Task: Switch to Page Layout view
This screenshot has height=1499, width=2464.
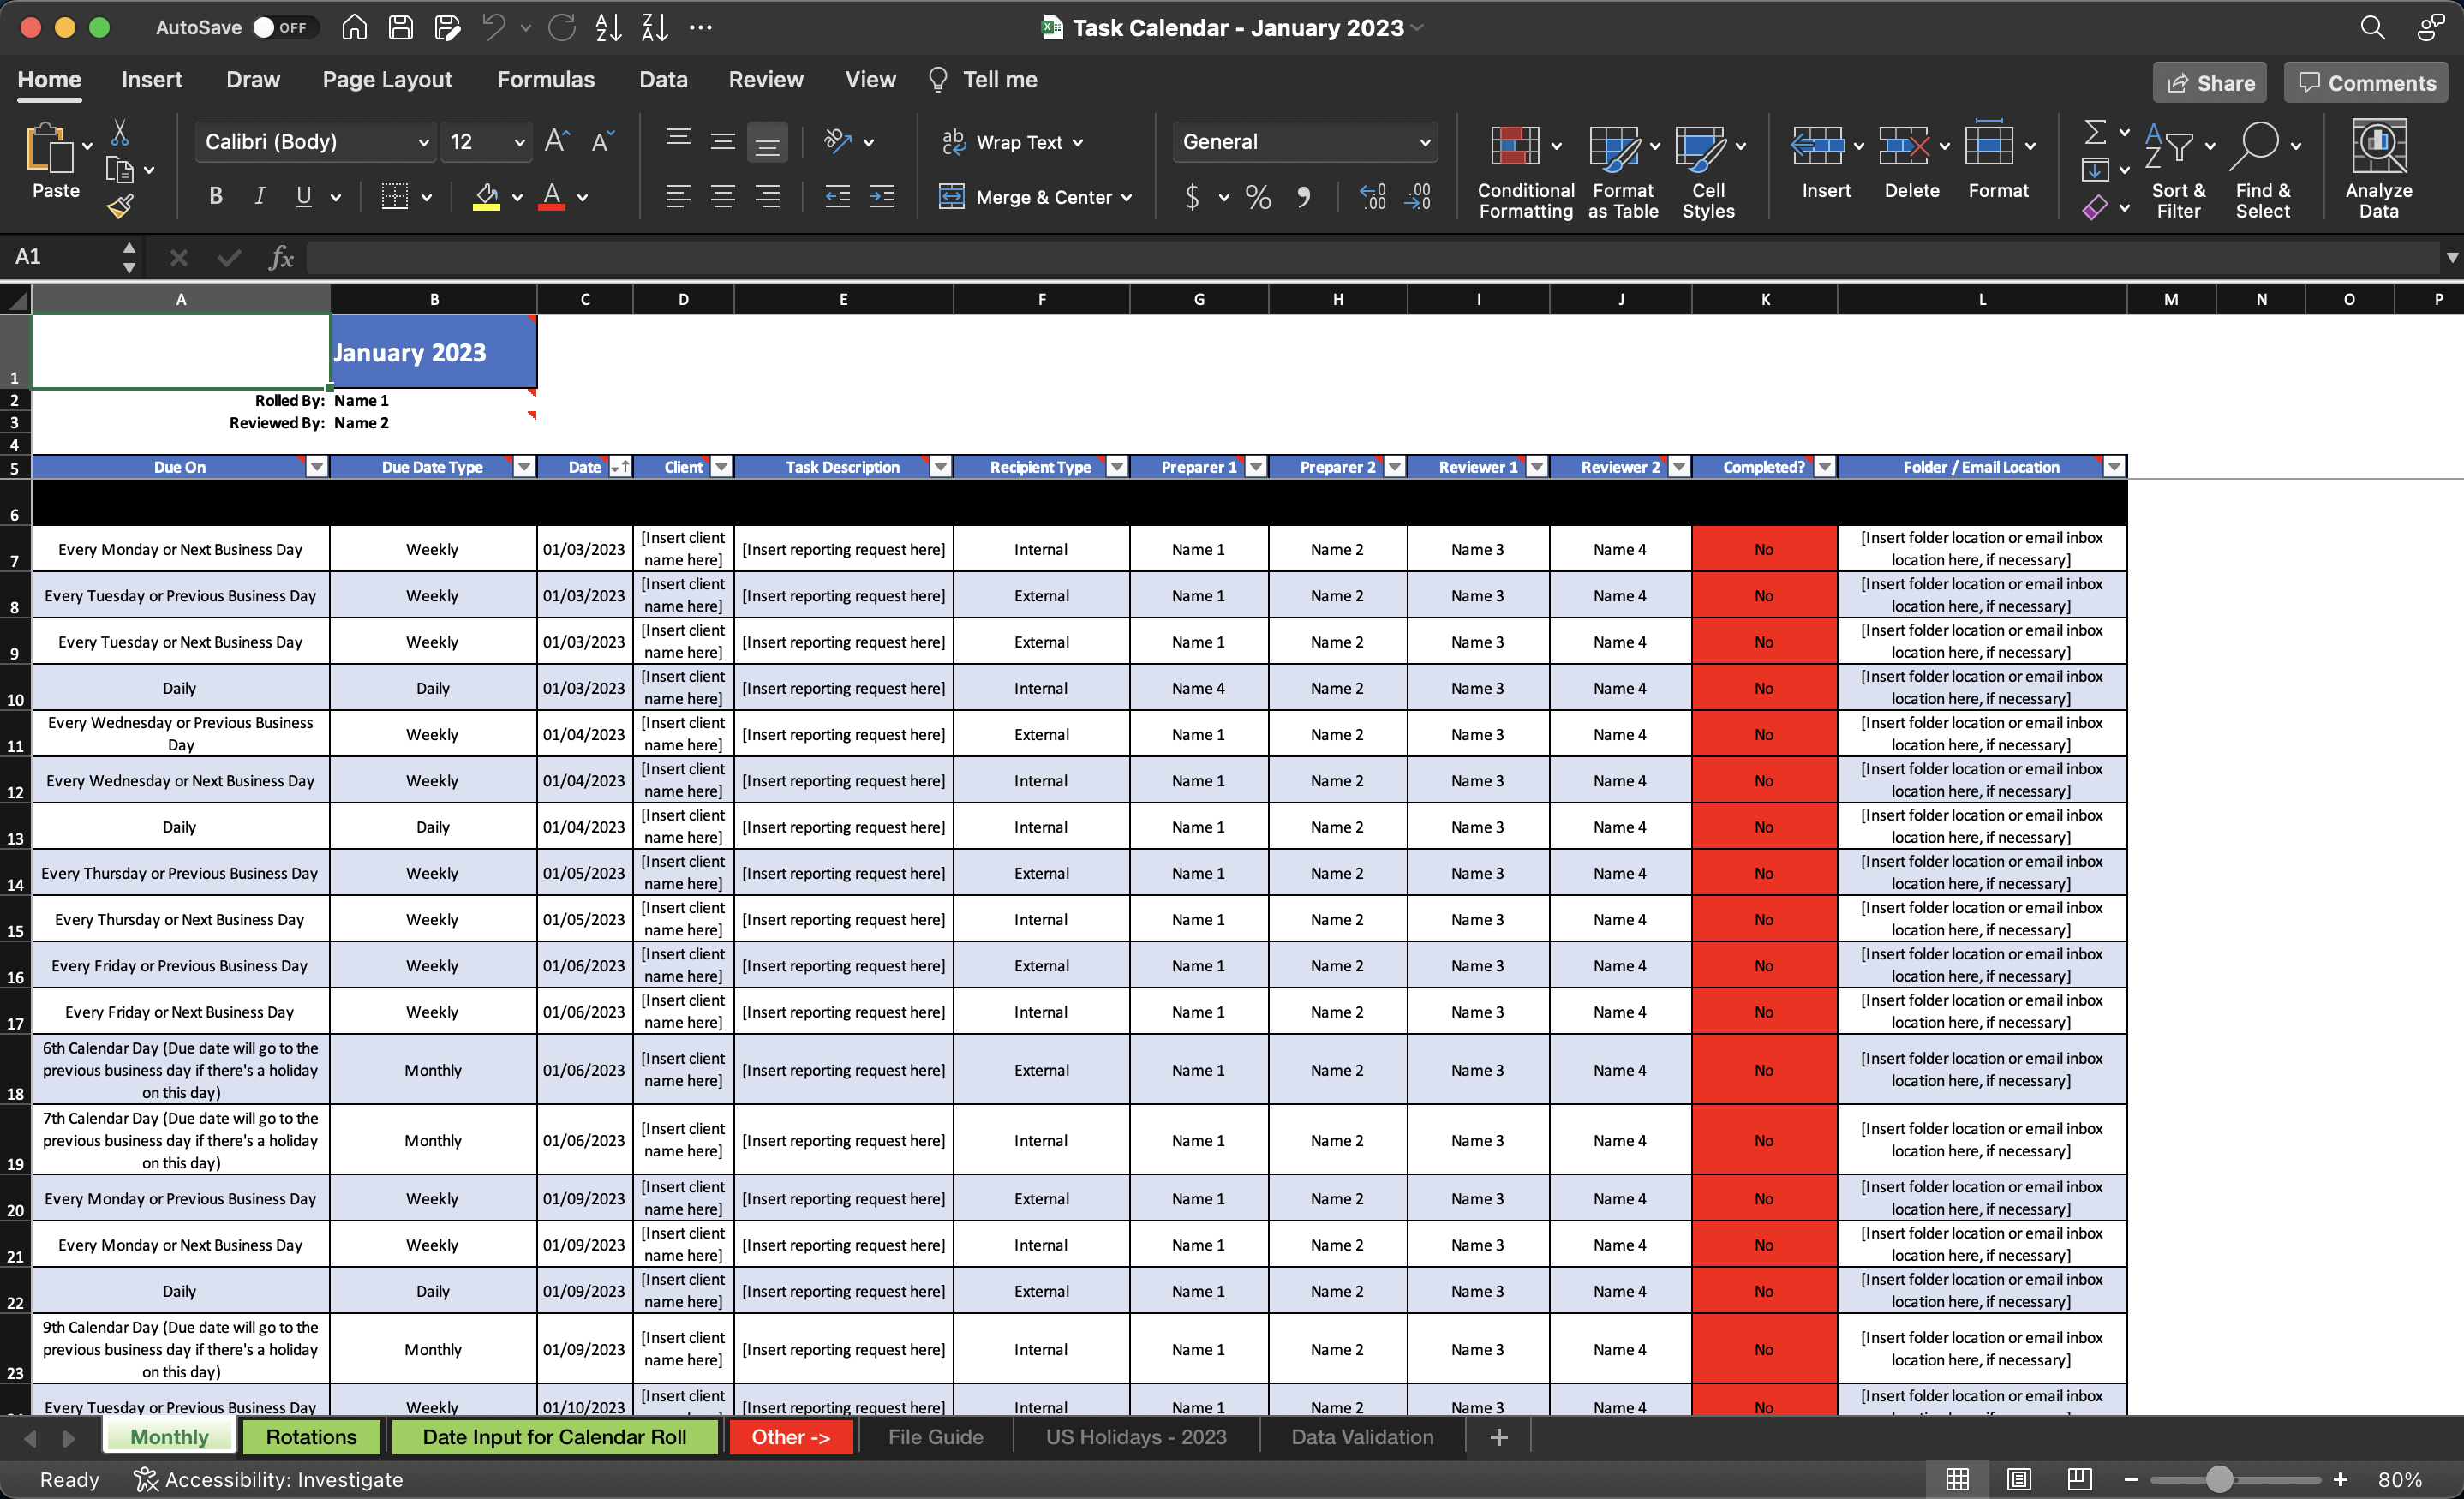Action: click(2018, 1478)
